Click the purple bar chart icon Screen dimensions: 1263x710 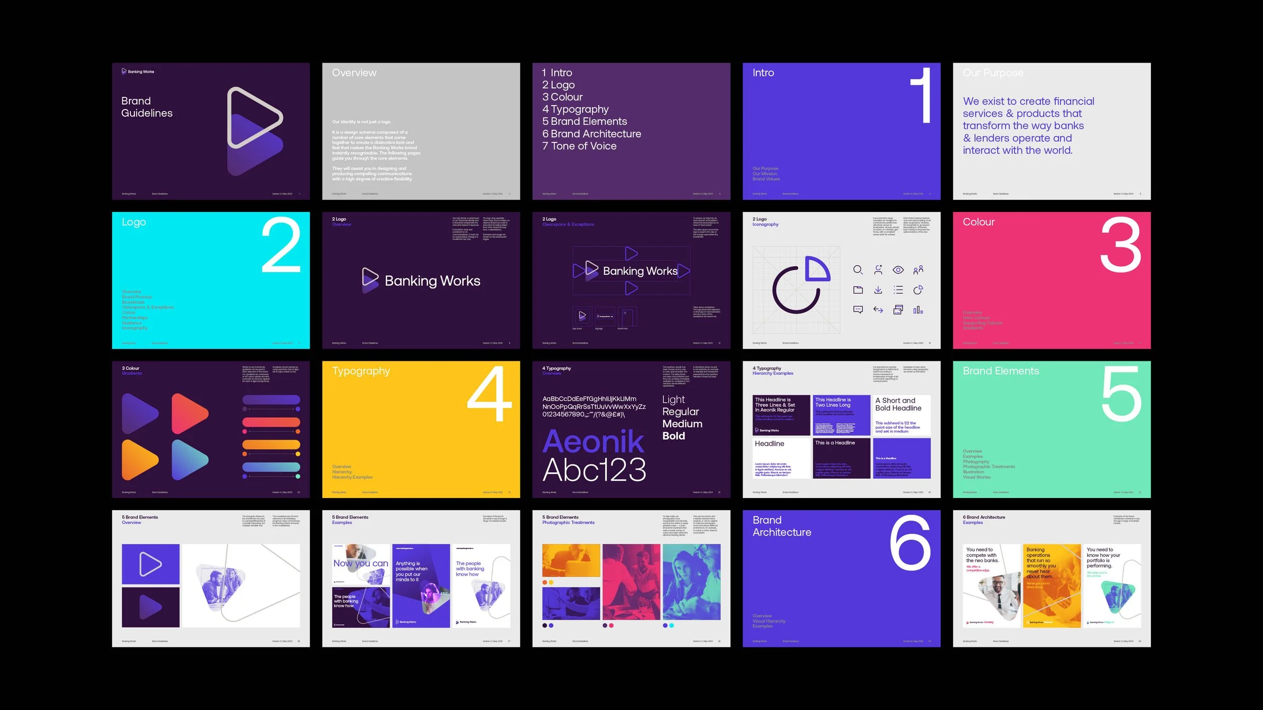coord(918,310)
